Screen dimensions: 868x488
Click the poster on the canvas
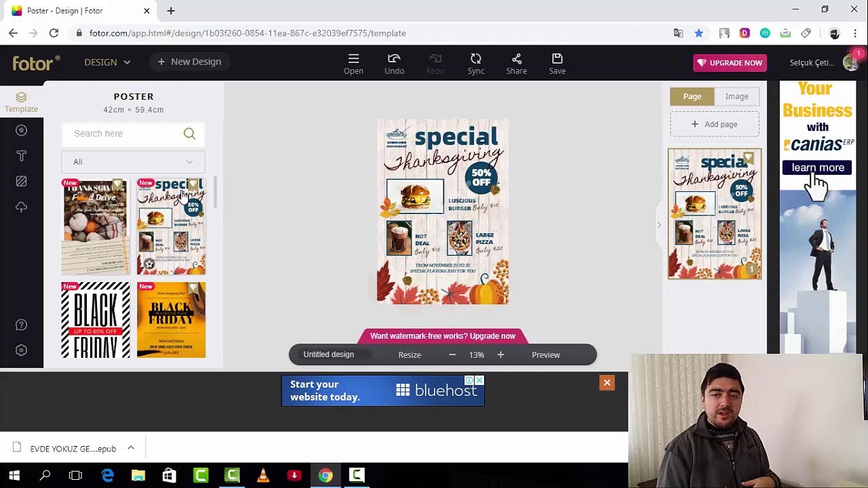tap(442, 211)
